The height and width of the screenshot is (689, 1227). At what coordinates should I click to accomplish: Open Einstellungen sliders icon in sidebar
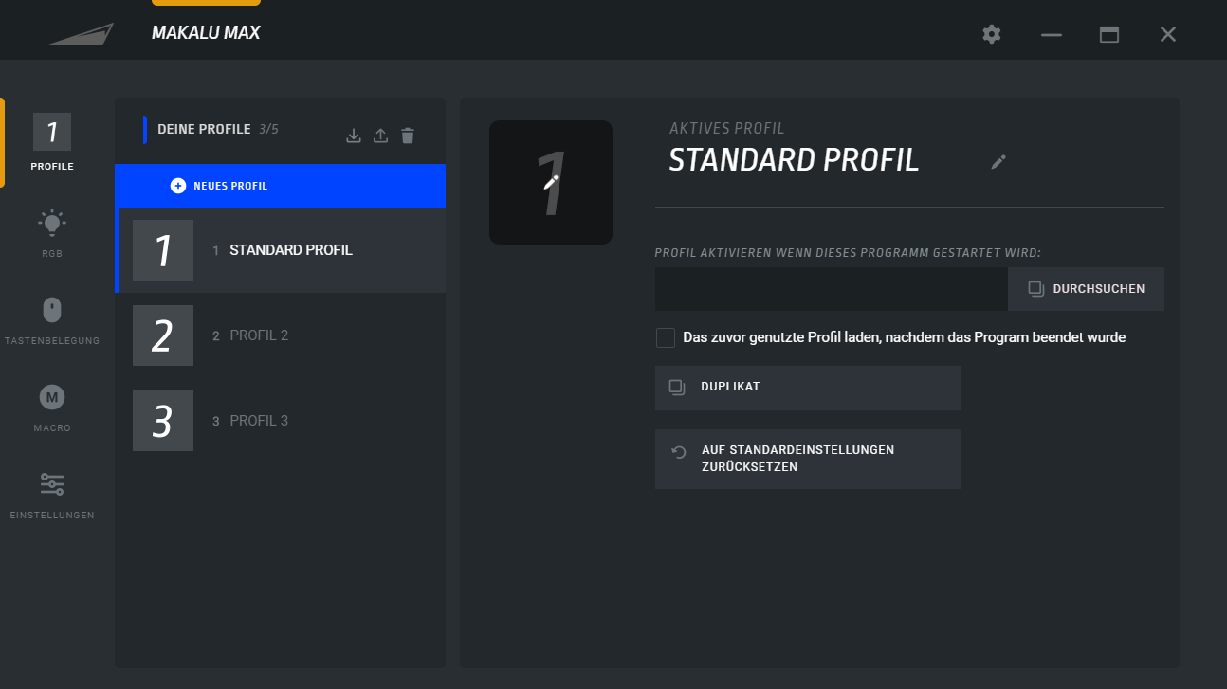point(52,495)
